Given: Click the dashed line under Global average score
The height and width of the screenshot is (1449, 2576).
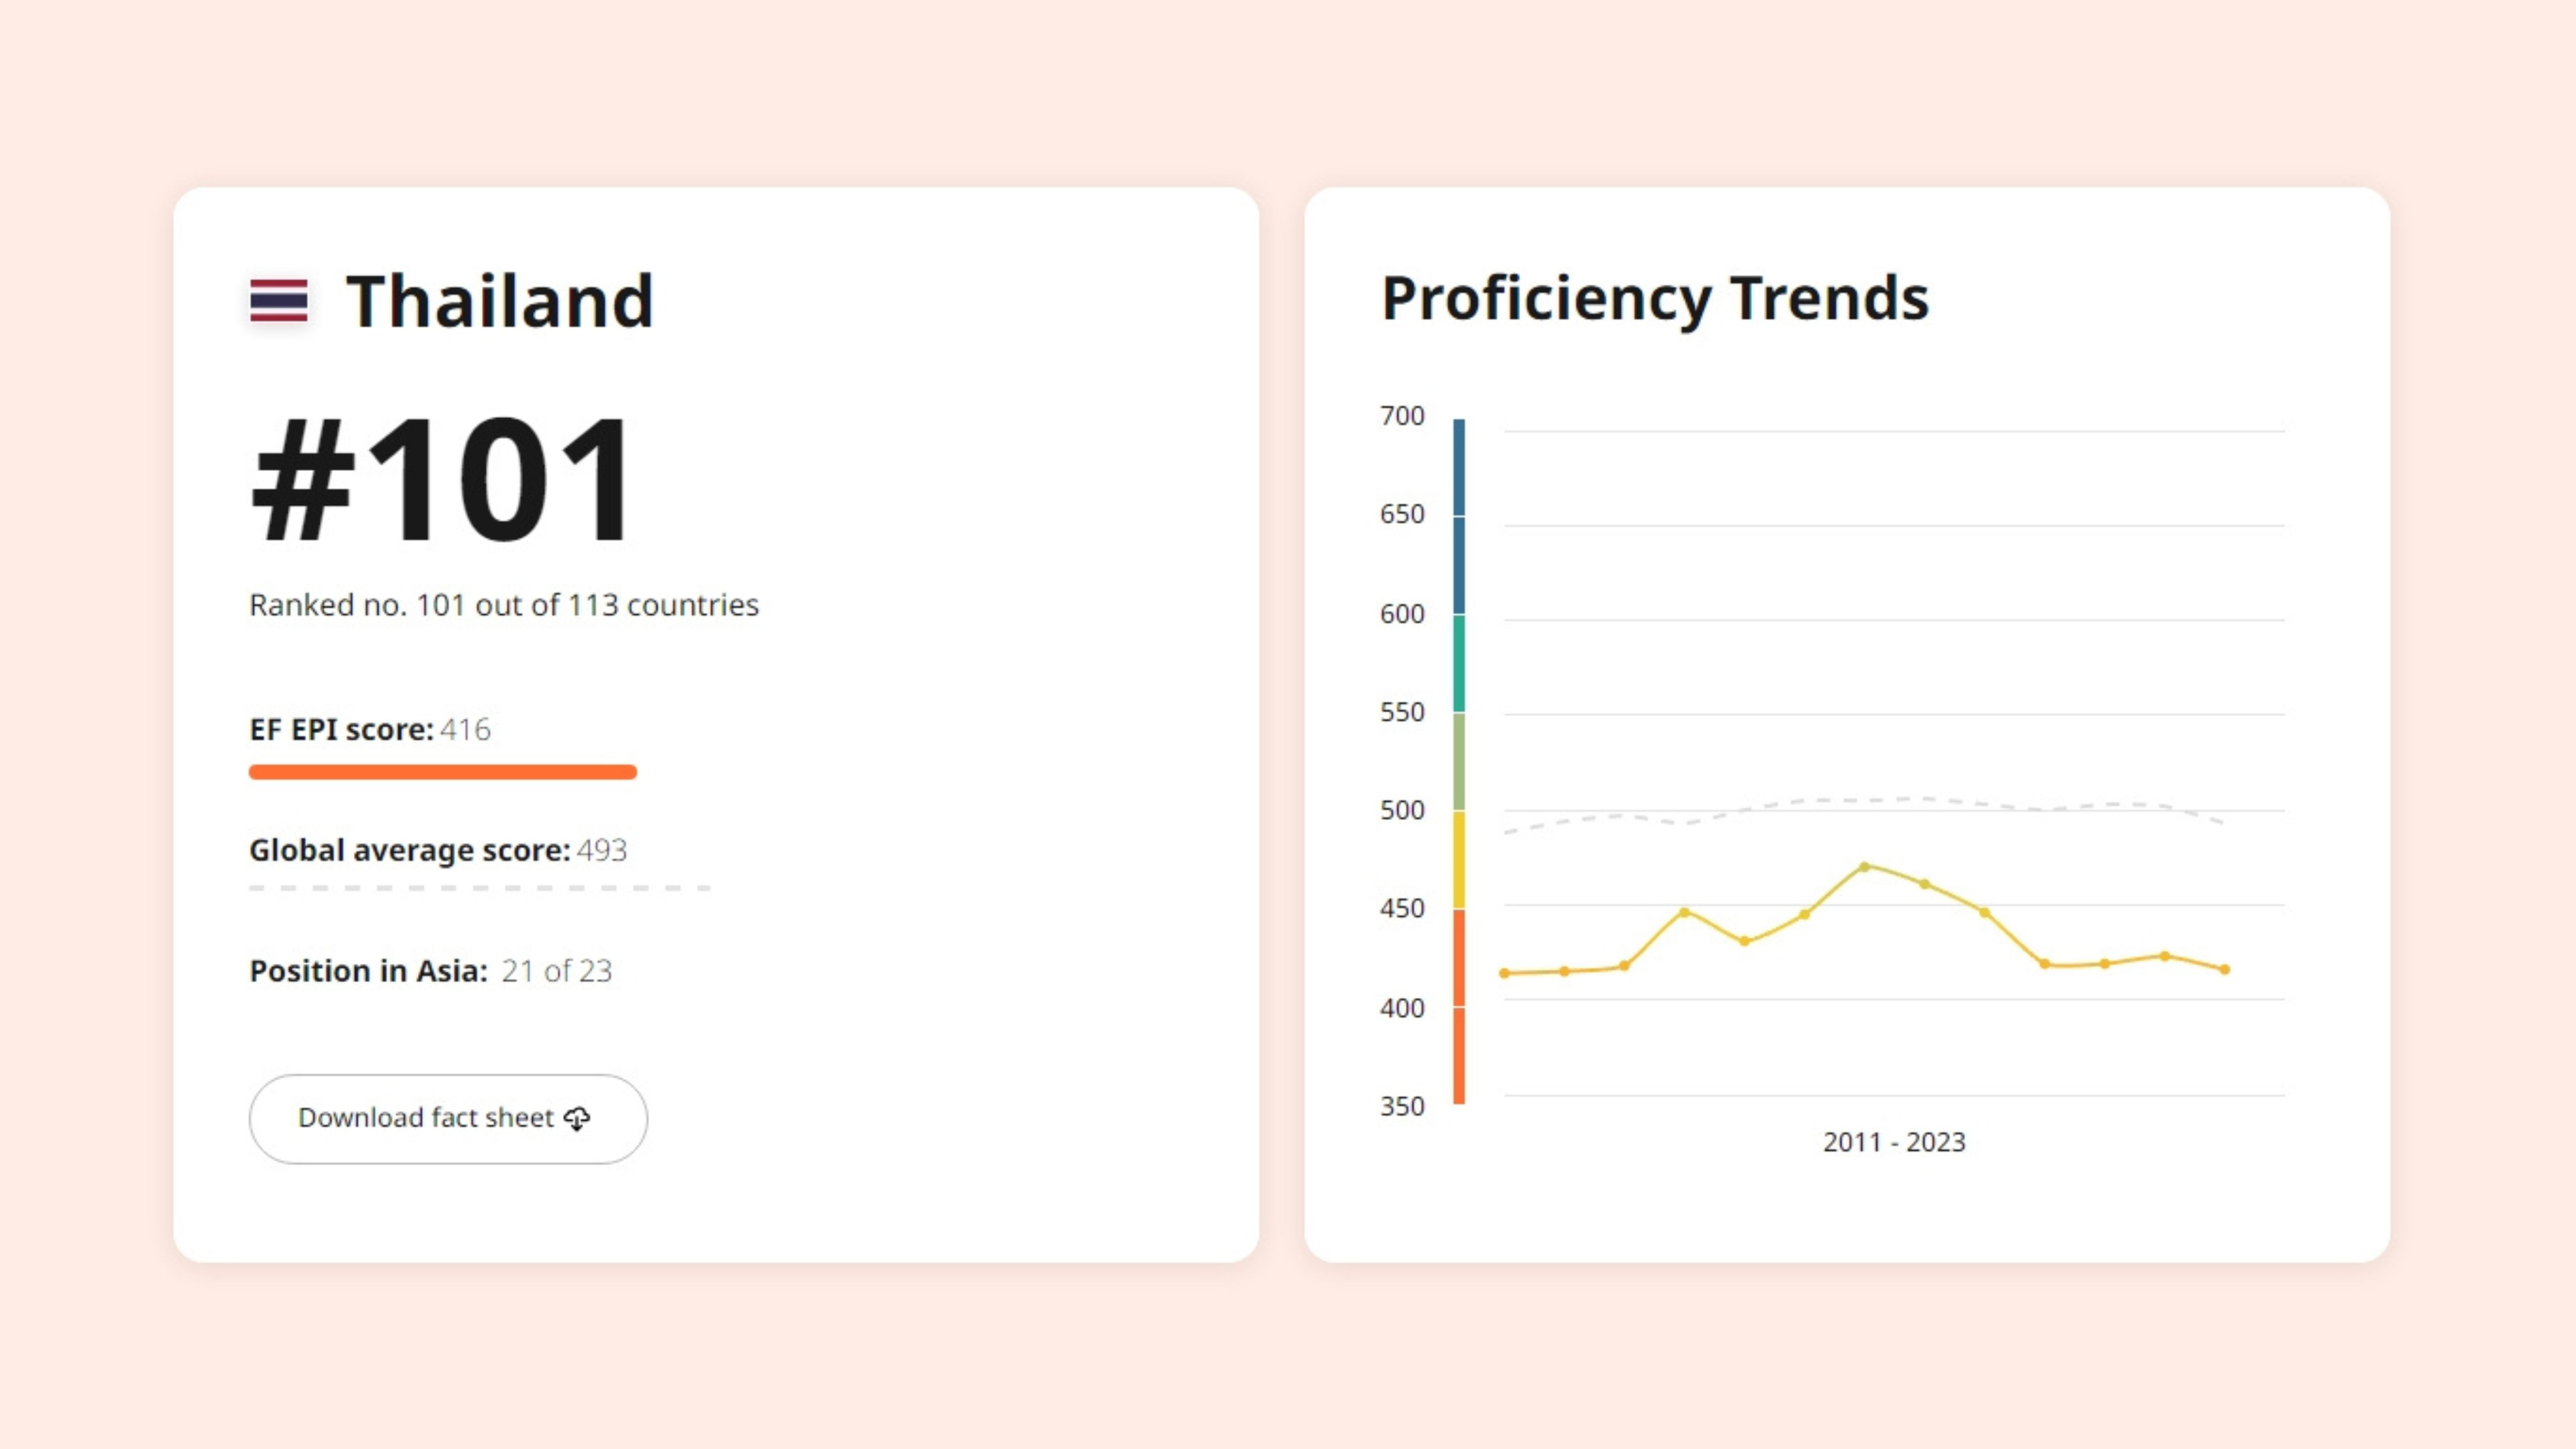Looking at the screenshot, I should coord(479,888).
